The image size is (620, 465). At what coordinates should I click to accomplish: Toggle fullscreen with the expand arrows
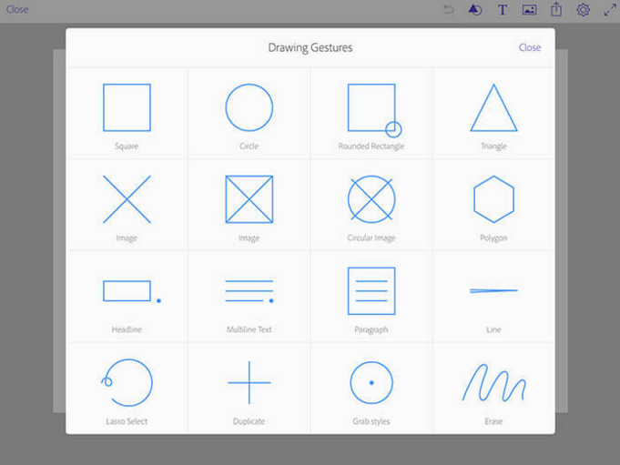tap(610, 10)
